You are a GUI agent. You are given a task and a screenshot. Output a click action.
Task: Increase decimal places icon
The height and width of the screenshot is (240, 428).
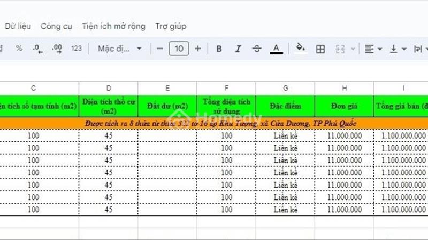click(57, 49)
